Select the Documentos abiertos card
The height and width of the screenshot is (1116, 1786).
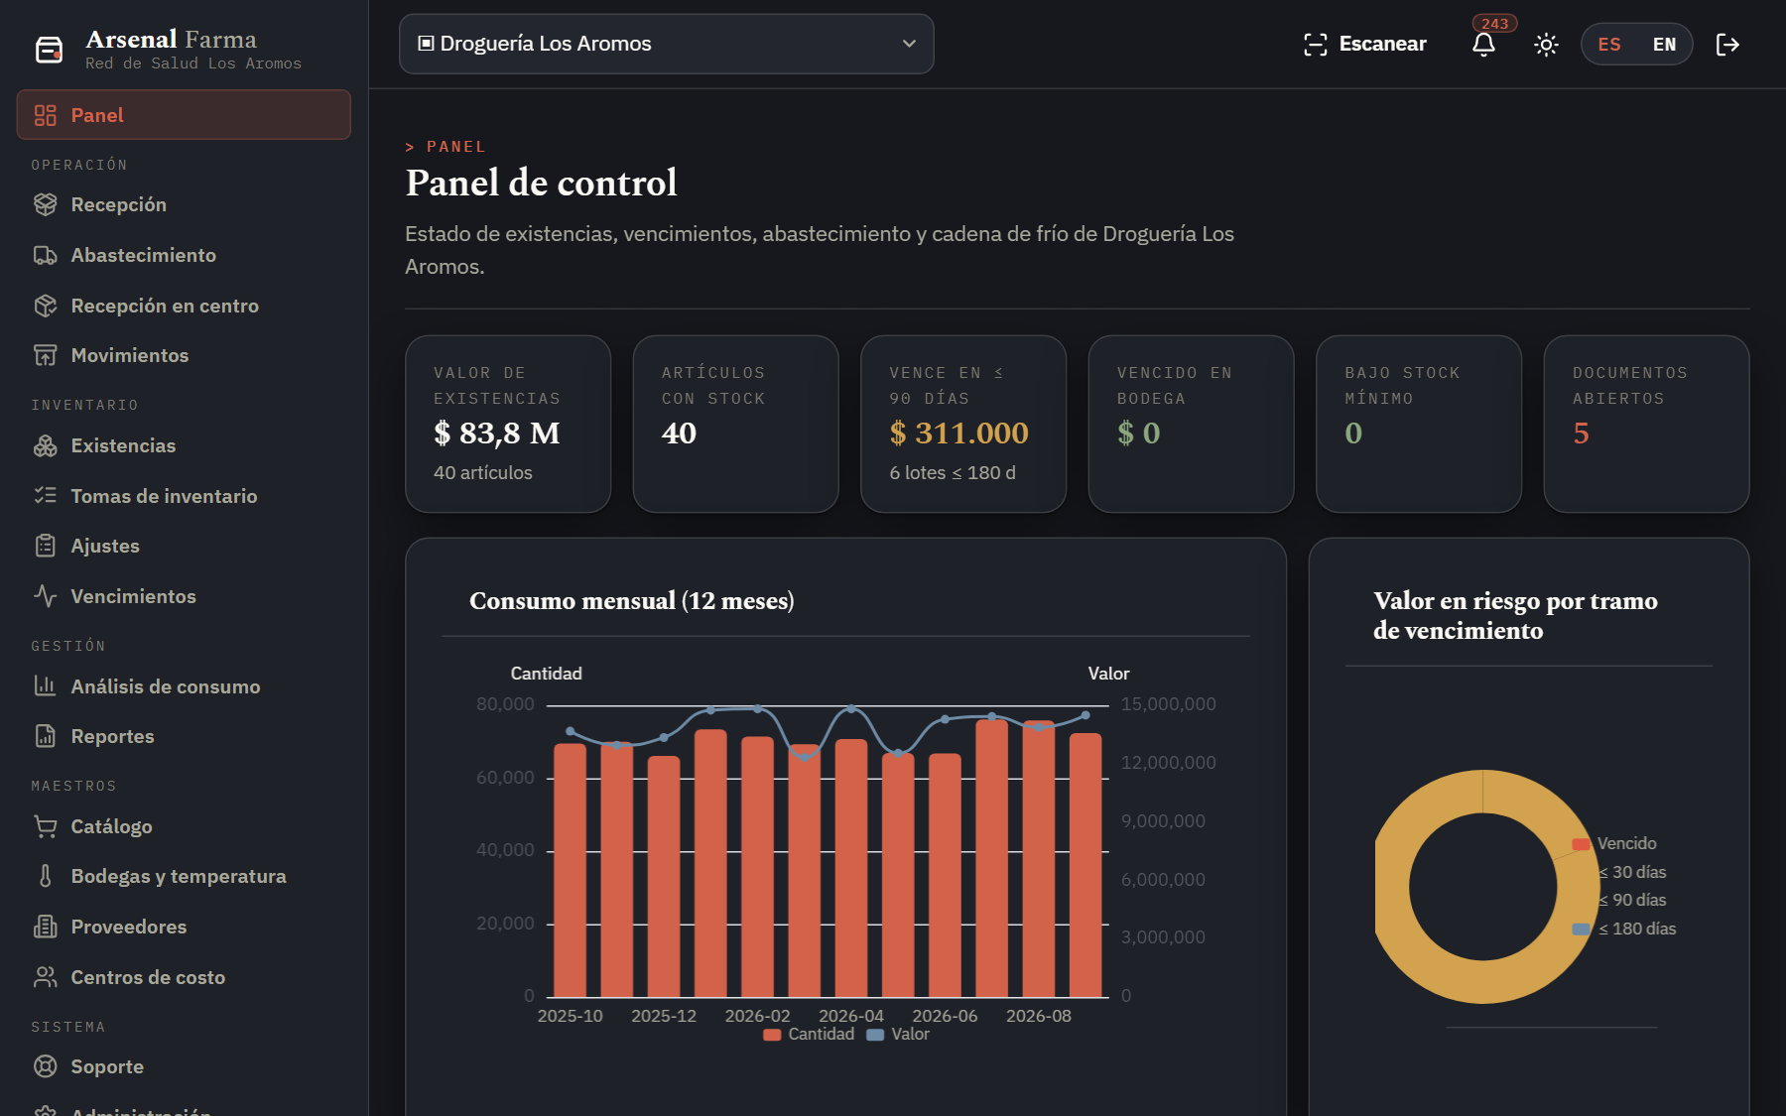pos(1646,424)
